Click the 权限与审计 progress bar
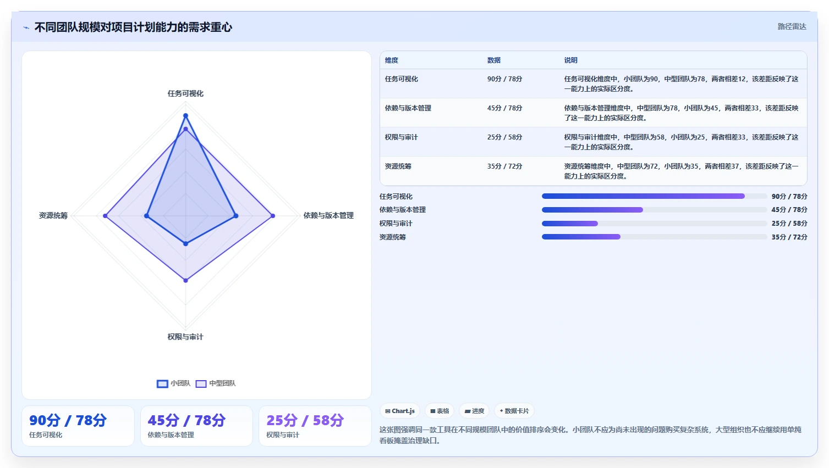This screenshot has height=468, width=829. click(x=654, y=224)
